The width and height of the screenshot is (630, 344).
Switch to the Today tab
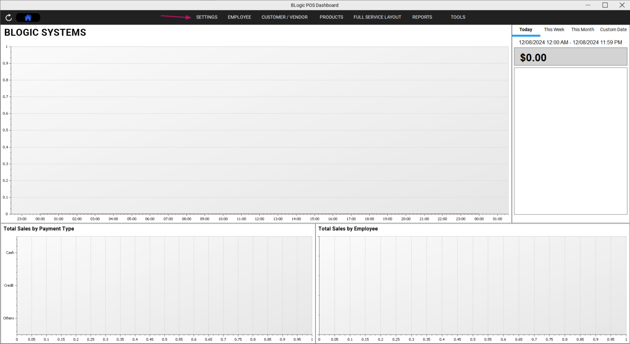point(526,29)
